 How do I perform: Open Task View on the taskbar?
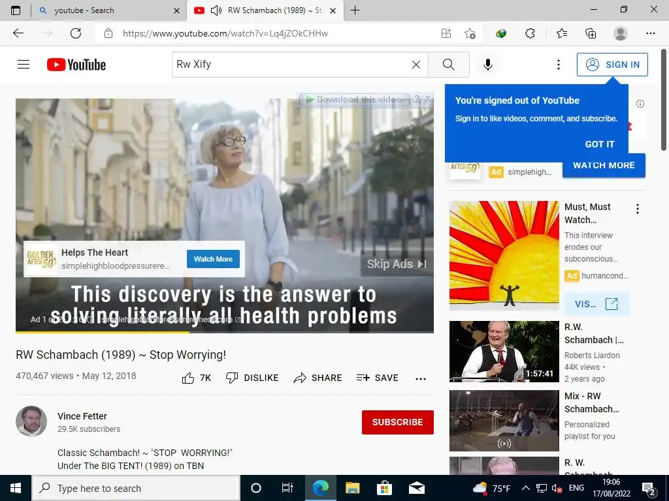coord(287,488)
